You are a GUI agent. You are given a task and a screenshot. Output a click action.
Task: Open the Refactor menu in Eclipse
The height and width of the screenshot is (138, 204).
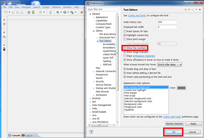(x=56, y=7)
